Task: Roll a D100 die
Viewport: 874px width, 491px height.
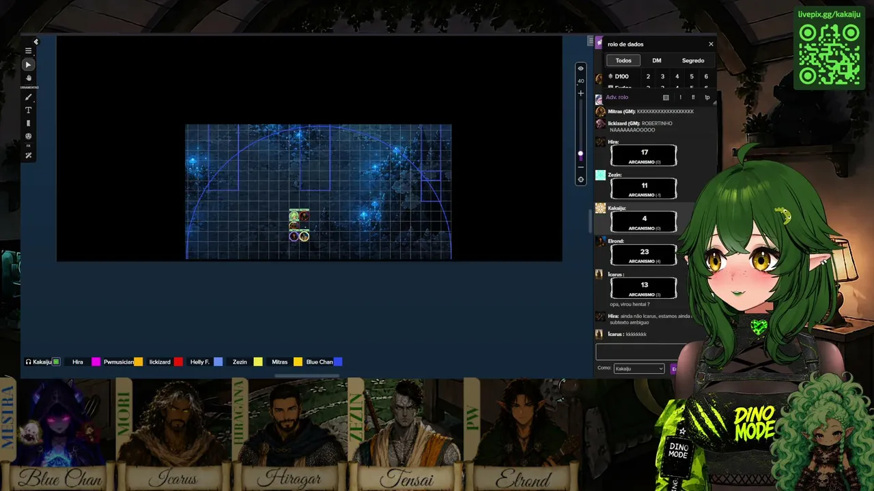Action: (x=619, y=76)
